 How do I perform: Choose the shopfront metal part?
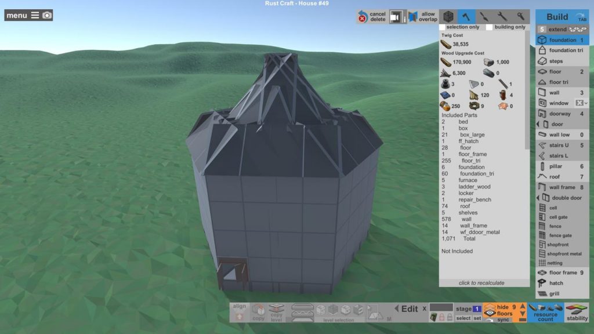562,254
